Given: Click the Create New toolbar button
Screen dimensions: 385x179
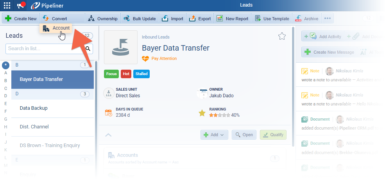Looking at the screenshot, I should tap(21, 18).
